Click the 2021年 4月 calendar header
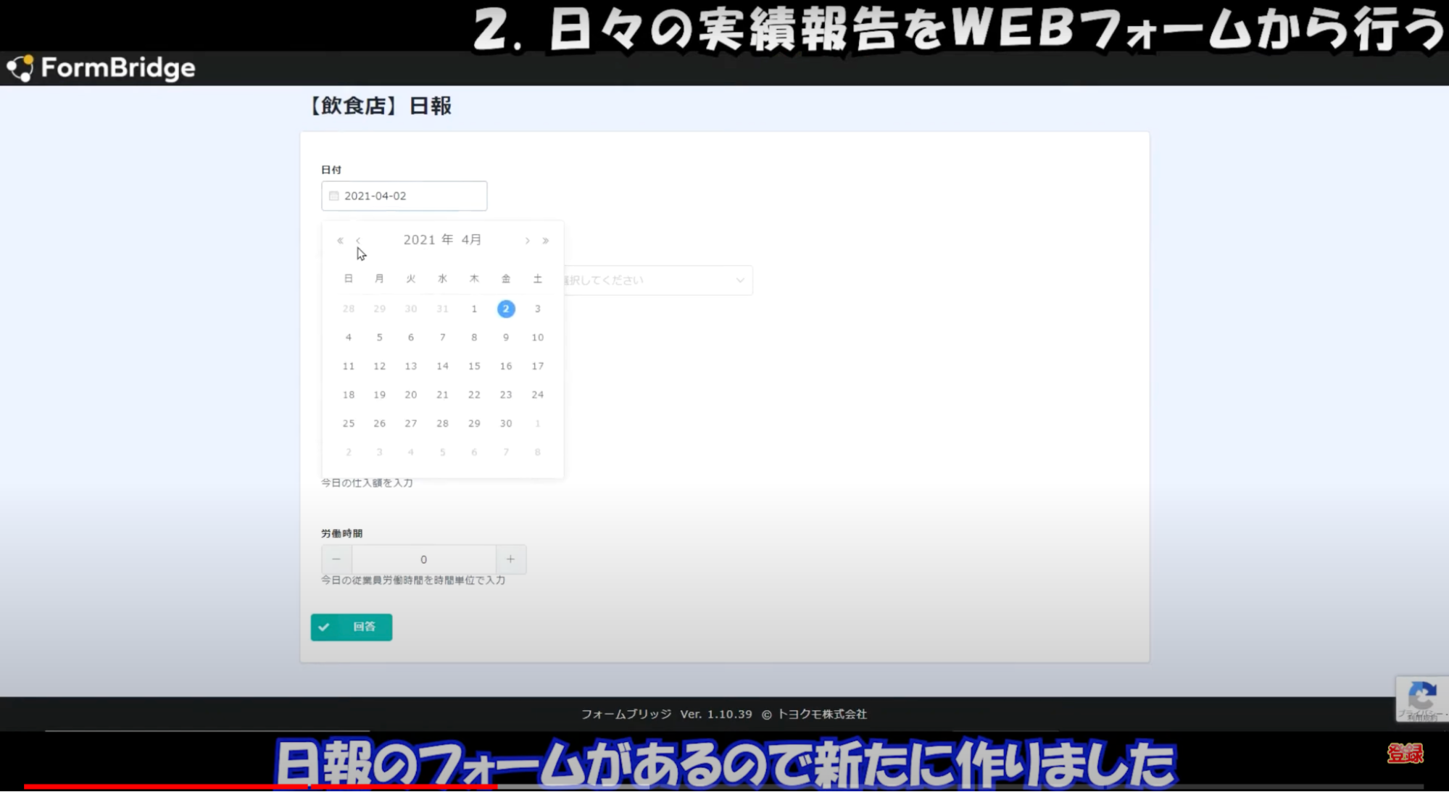Viewport: 1449px width, 792px height. (442, 240)
